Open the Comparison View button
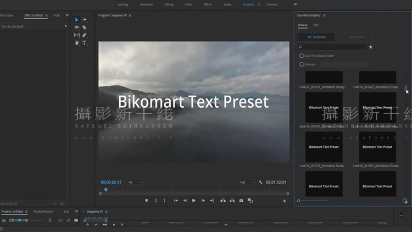The image size is (412, 232). [x=250, y=201]
